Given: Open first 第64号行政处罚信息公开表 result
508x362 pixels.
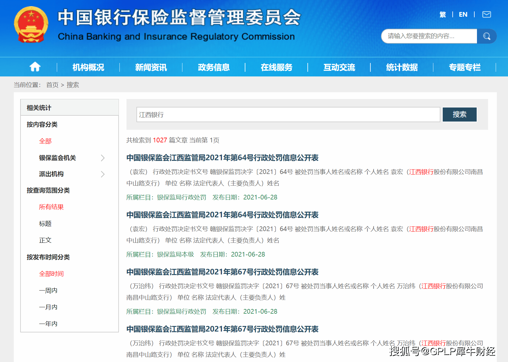Looking at the screenshot, I should click(x=222, y=158).
